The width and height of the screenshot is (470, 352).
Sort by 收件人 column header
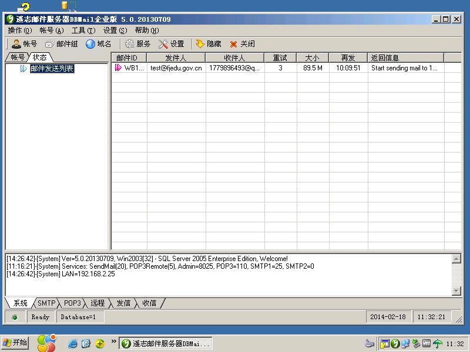click(234, 57)
